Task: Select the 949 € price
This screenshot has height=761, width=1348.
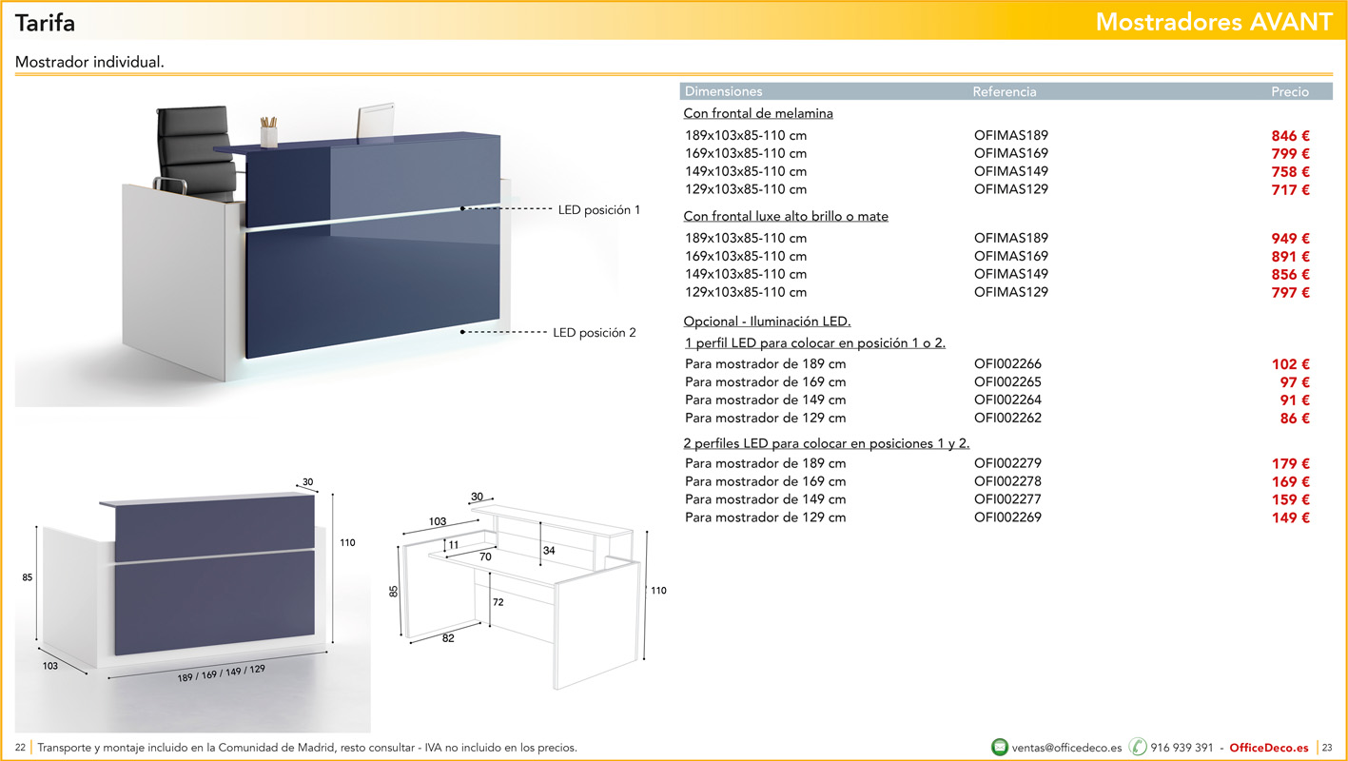Action: click(x=1291, y=239)
